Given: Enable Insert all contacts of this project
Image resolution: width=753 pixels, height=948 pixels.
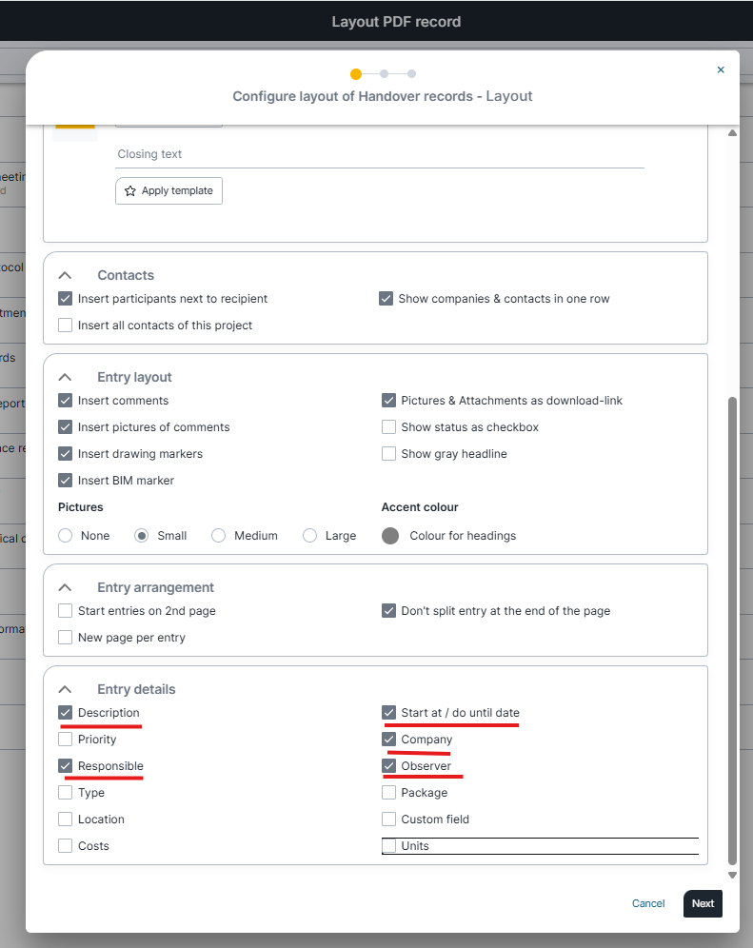Looking at the screenshot, I should [66, 326].
